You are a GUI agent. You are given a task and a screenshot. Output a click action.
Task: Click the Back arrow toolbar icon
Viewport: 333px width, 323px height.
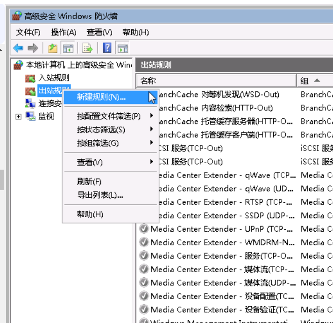18,48
